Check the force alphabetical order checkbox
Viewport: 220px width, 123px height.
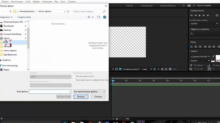pos(74,80)
